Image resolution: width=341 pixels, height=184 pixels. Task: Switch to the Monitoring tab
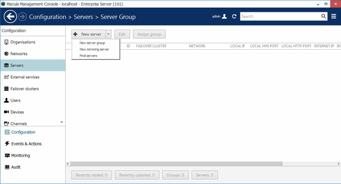click(20, 155)
